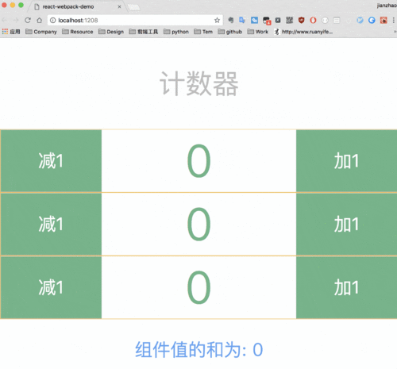Click 加1 on the second counter
Image resolution: width=397 pixels, height=369 pixels.
pos(346,224)
